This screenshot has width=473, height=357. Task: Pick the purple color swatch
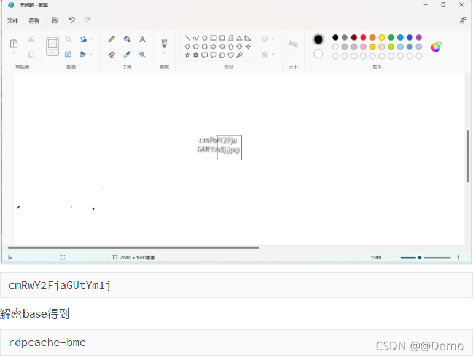coord(419,37)
